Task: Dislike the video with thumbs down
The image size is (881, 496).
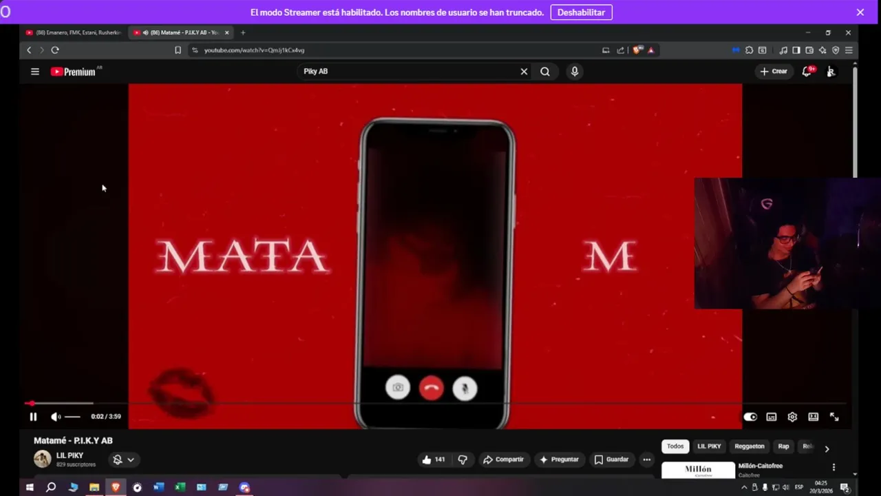Action: coord(463,459)
